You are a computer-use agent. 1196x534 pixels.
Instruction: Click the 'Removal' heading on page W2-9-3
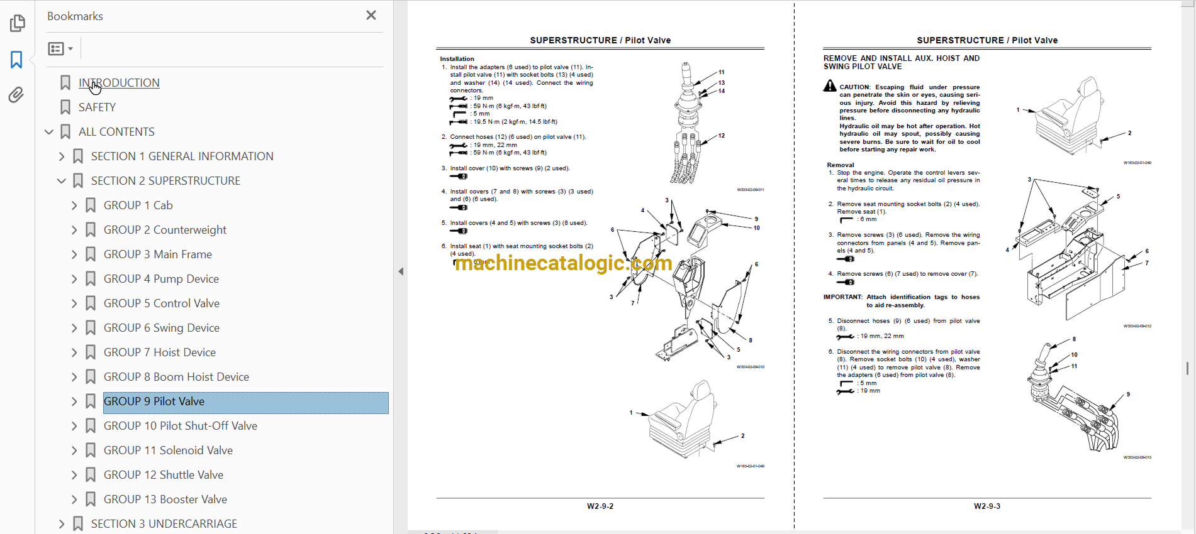(x=841, y=165)
